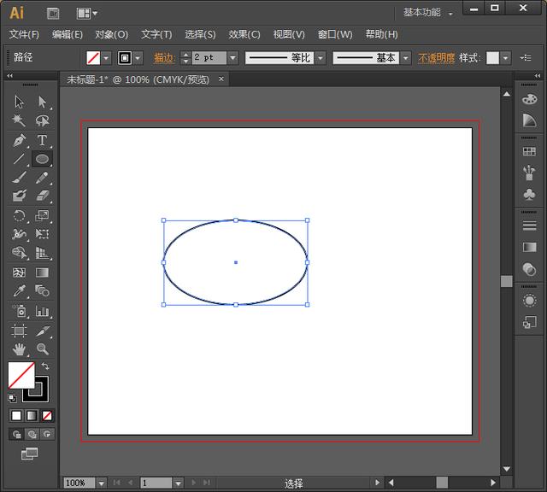Select the Slice tool

point(42,331)
